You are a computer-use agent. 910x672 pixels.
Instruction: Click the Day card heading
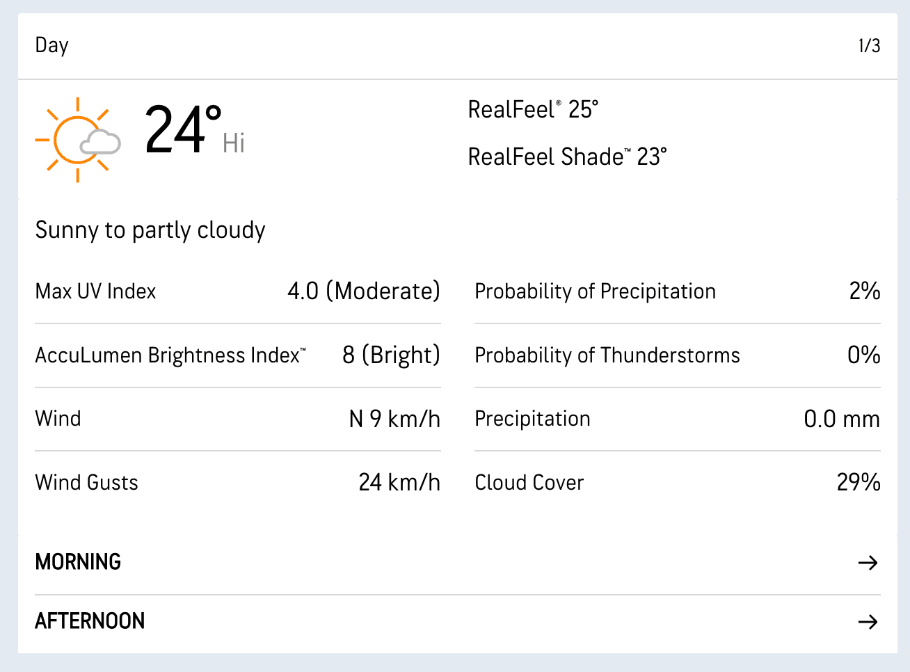tap(52, 46)
